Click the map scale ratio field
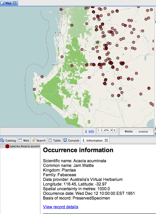The height and width of the screenshot is (214, 156). pyautogui.click(x=105, y=130)
